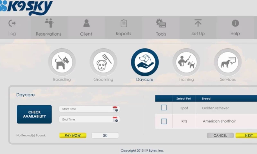This screenshot has height=154, width=257.
Task: Click the $0 amount field
Action: [x=105, y=135]
